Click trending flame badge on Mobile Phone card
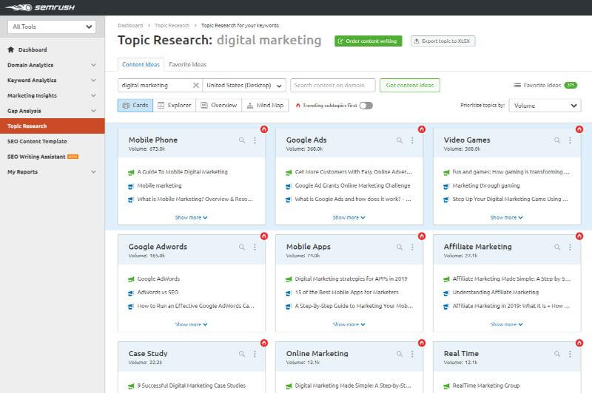The width and height of the screenshot is (592, 393). point(264,129)
